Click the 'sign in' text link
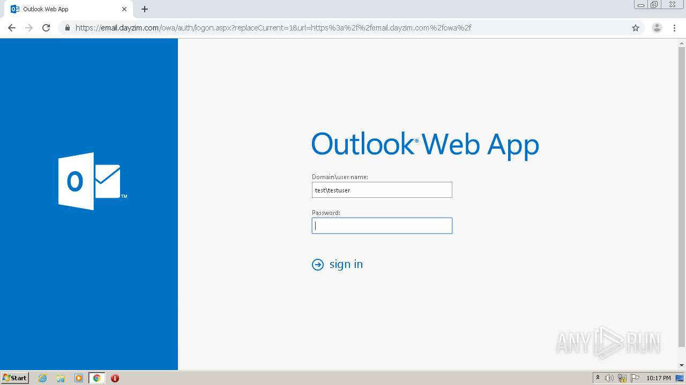The image size is (686, 385). click(x=346, y=264)
